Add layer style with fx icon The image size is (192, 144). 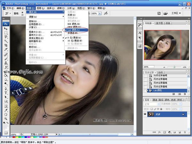click(159, 132)
